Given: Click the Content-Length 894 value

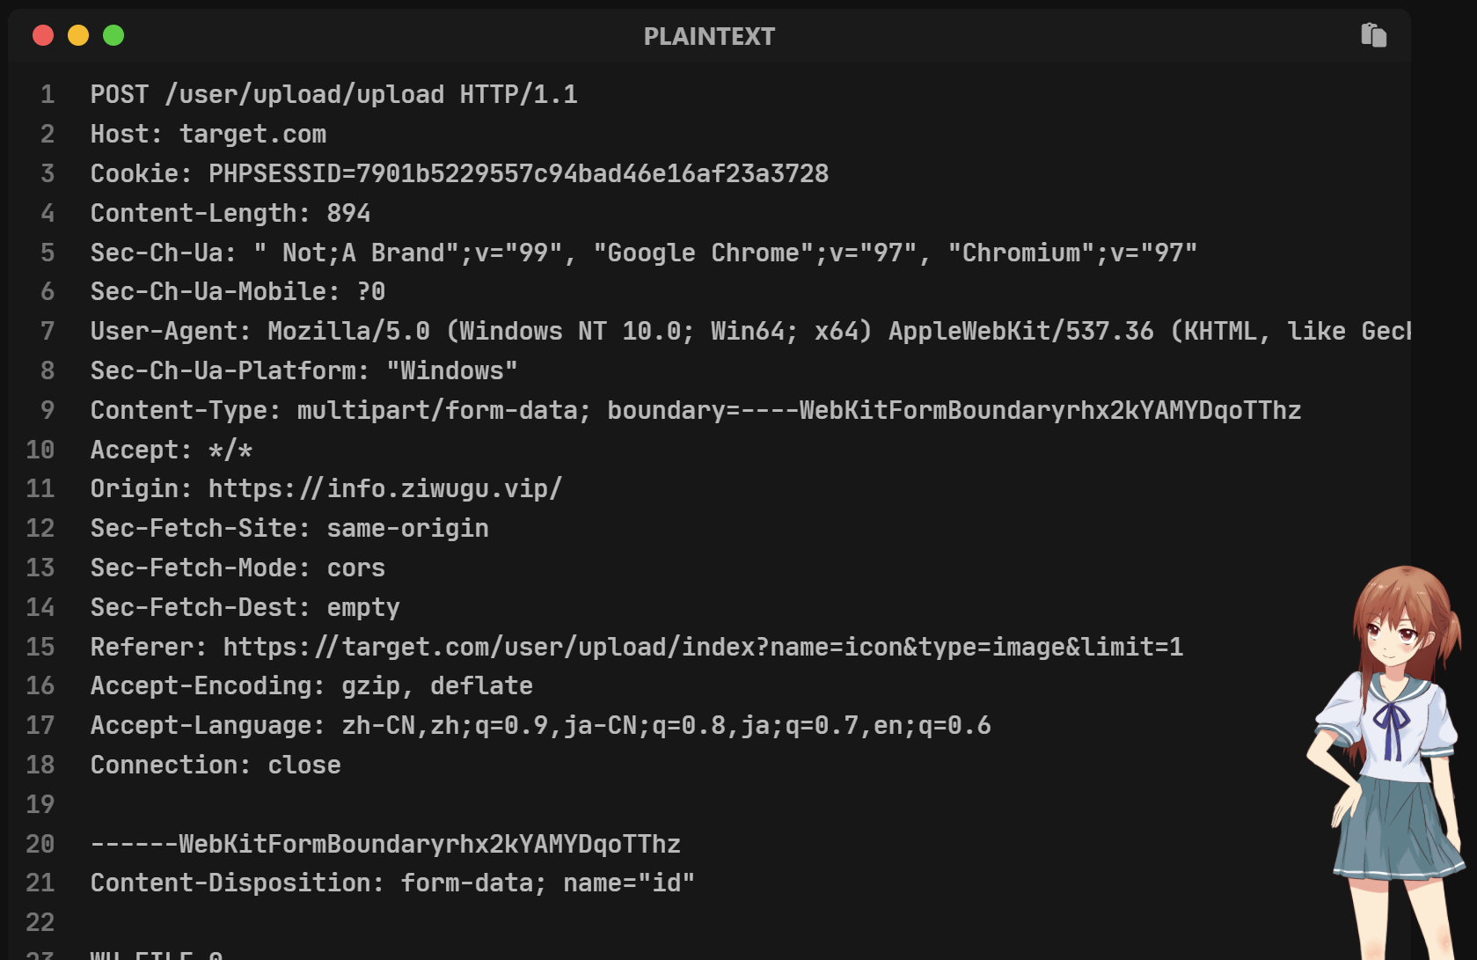Looking at the screenshot, I should (348, 213).
